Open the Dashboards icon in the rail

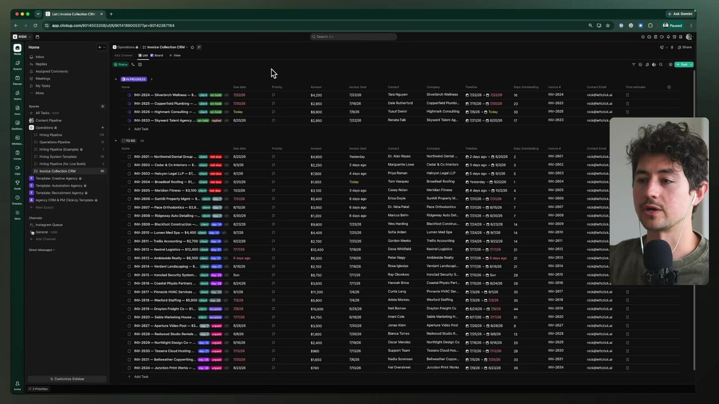click(17, 125)
